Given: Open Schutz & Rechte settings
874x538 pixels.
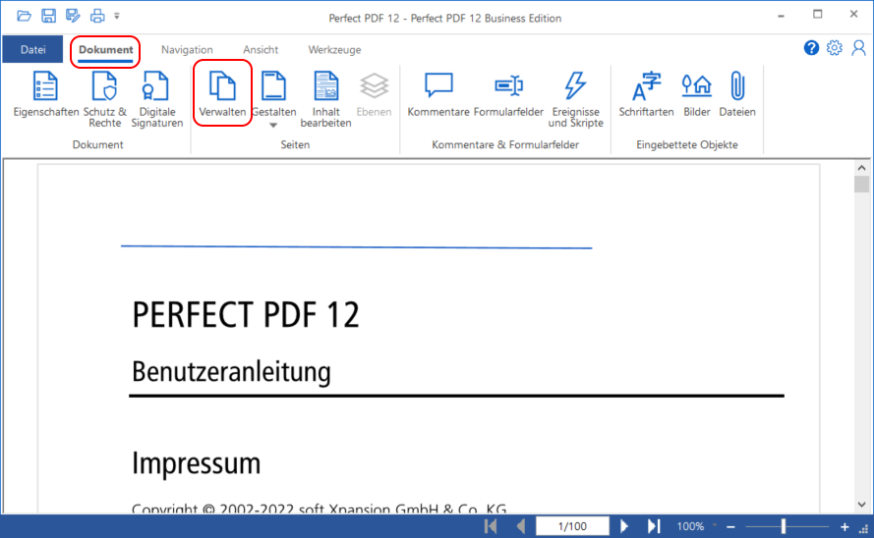Looking at the screenshot, I should [x=105, y=99].
